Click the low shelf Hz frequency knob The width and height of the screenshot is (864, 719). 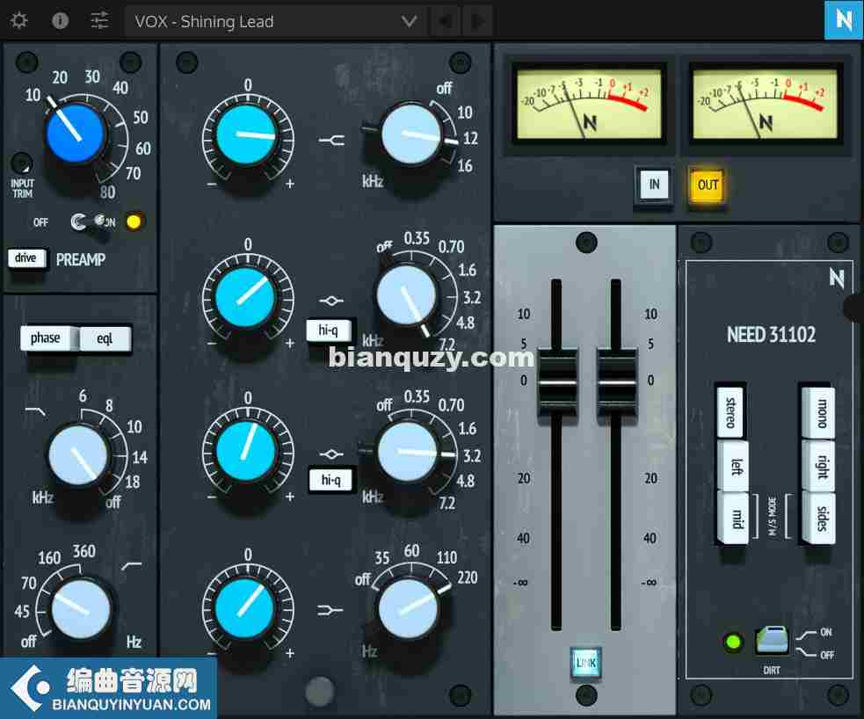tap(408, 608)
